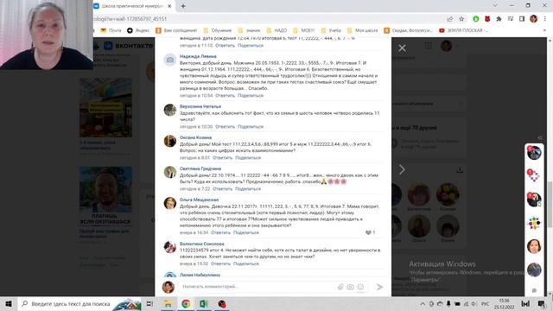Toggle the Chrome side panel icon
Viewport: 553px width, 311px height.
[522, 19]
